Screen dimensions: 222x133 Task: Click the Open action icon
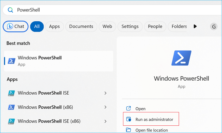pyautogui.click(x=128, y=109)
